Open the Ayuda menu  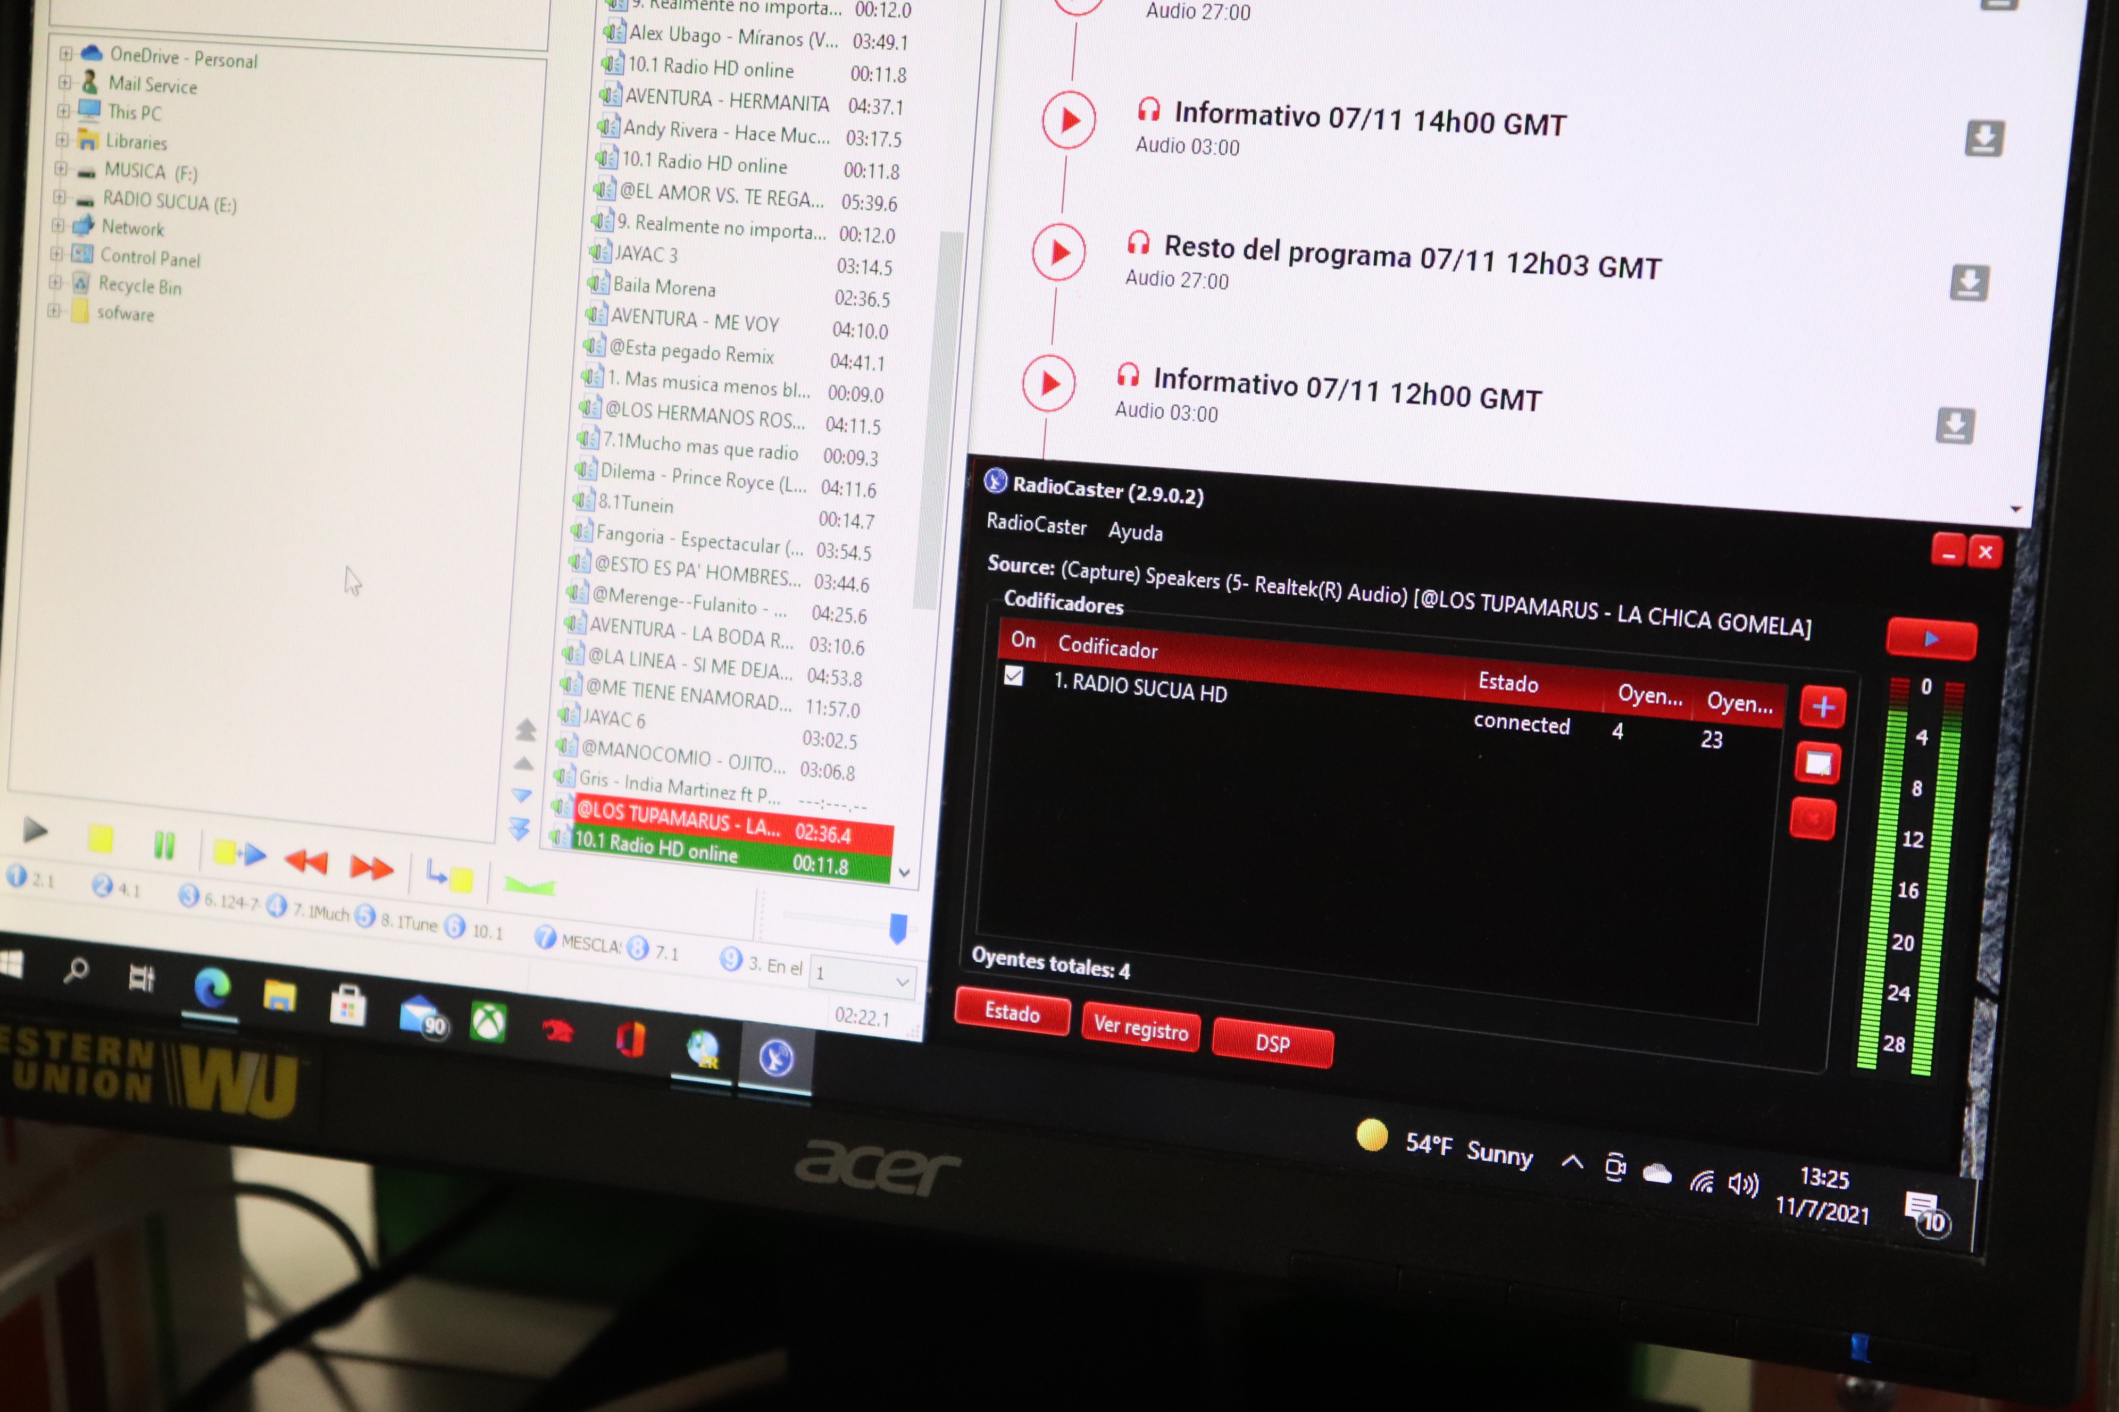[1134, 531]
